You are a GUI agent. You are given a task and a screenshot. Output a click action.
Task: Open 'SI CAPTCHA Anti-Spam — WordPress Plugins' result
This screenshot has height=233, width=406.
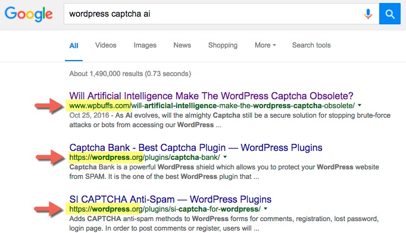click(170, 199)
